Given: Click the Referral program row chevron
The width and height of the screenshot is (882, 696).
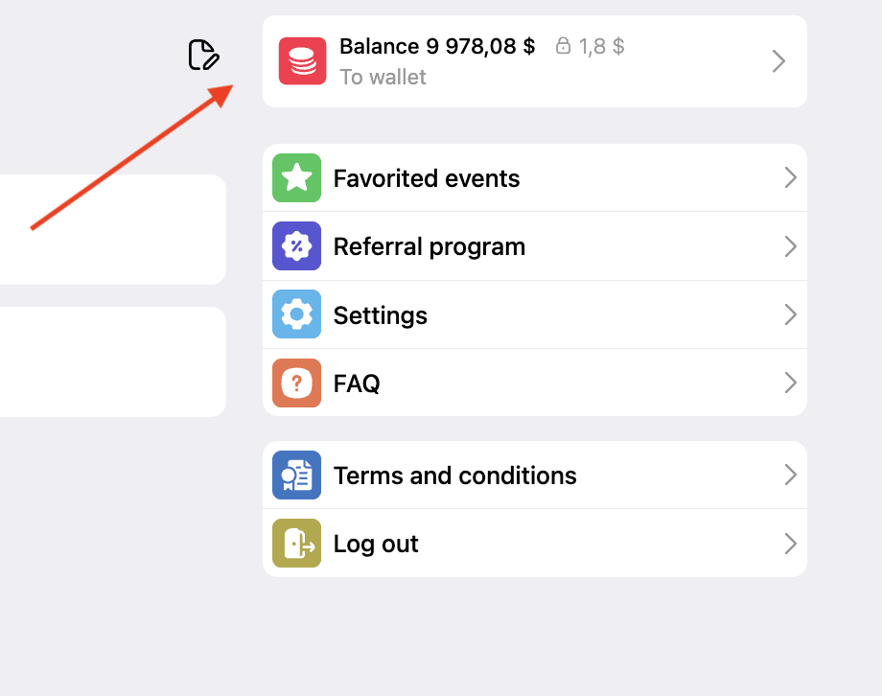Looking at the screenshot, I should (790, 246).
